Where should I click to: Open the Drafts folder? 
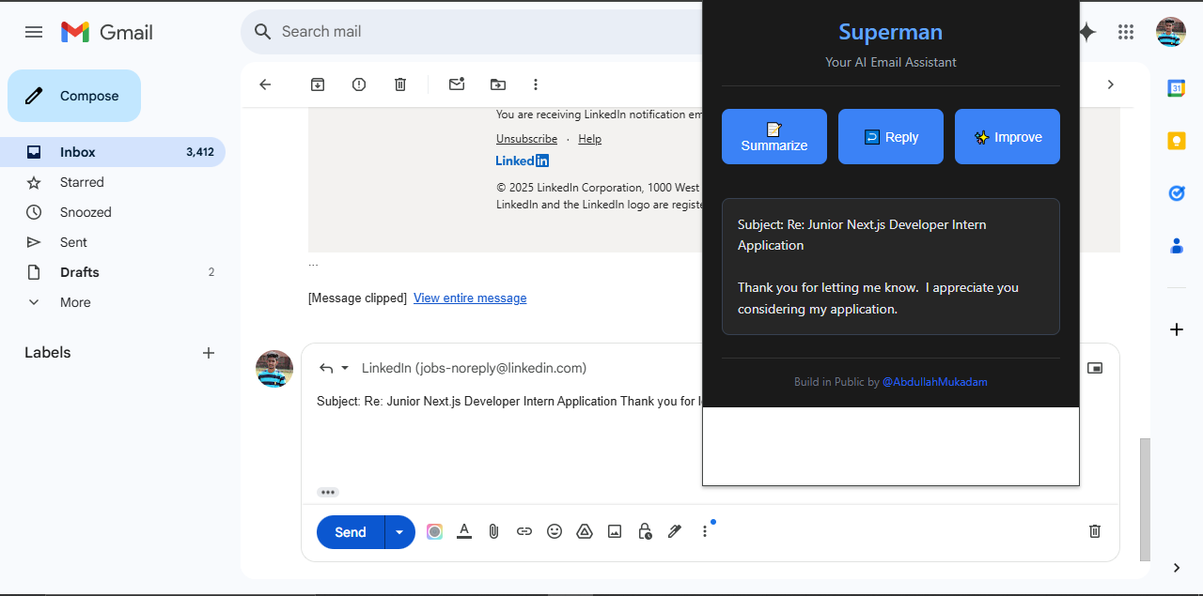point(80,272)
